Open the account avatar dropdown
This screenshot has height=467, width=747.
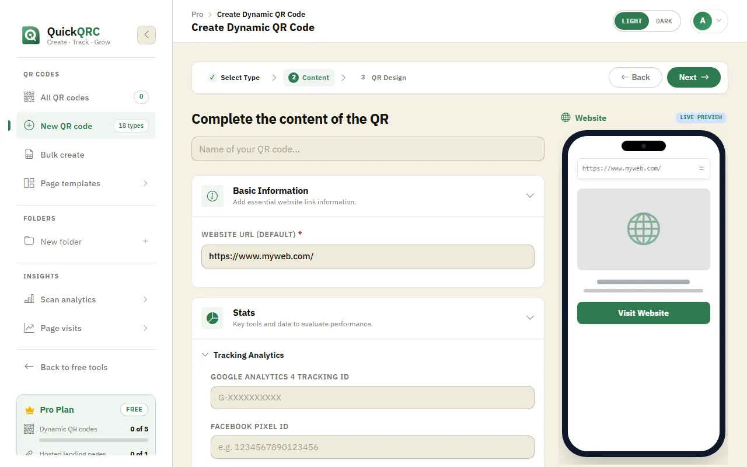[709, 21]
